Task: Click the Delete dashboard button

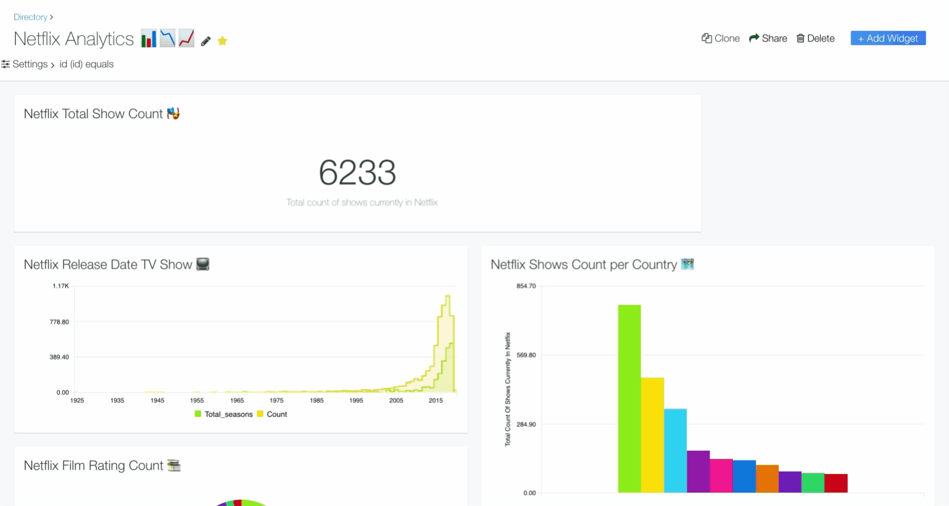Action: click(x=815, y=38)
